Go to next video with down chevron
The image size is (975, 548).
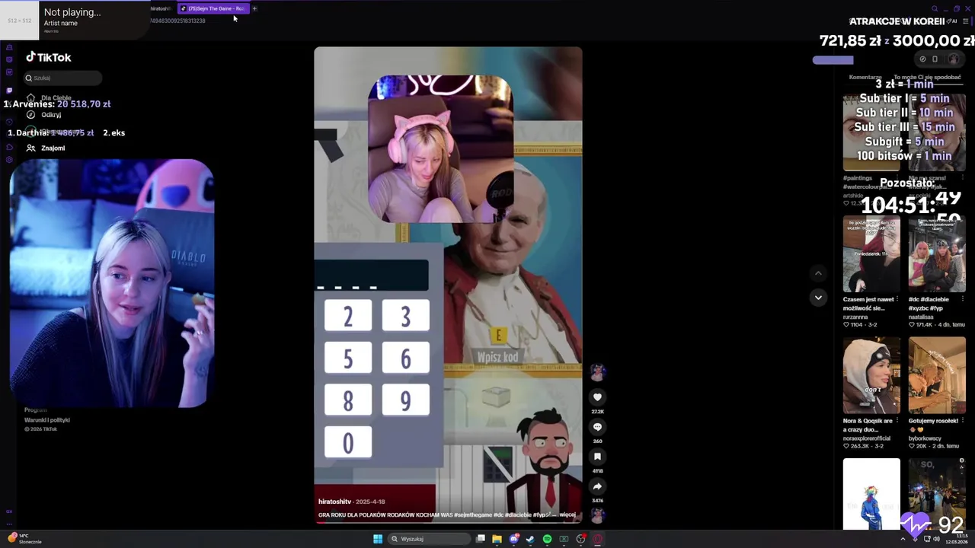(818, 298)
